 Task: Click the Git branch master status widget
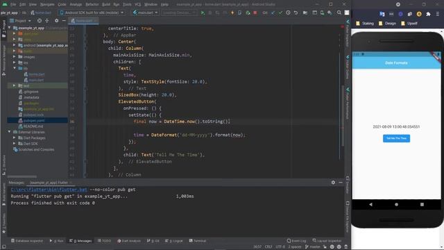[x=312, y=247]
